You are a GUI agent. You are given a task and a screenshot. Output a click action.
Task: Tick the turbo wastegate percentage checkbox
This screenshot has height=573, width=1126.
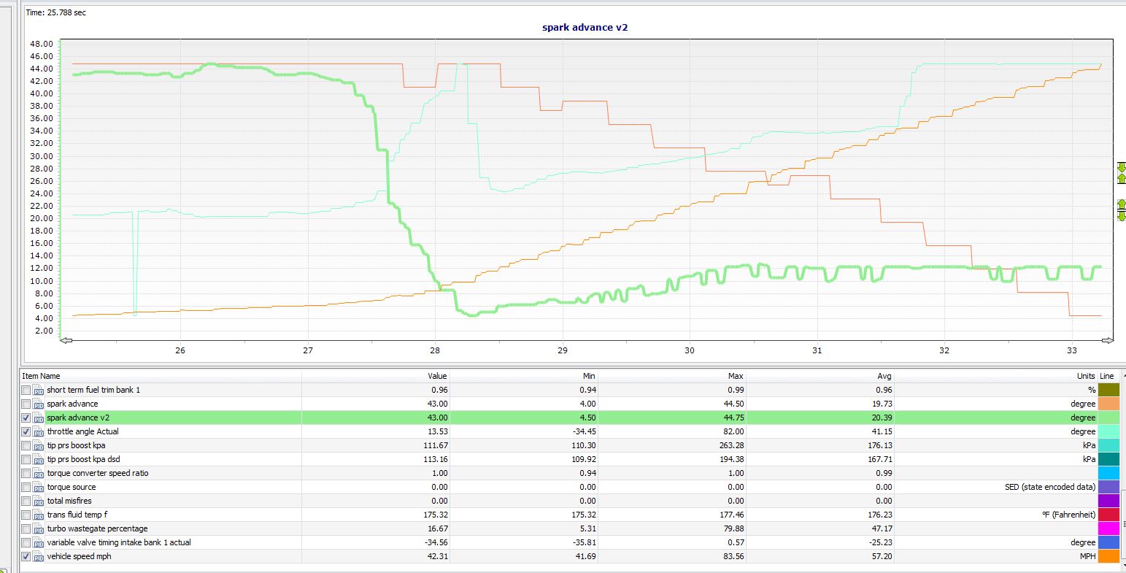click(26, 528)
